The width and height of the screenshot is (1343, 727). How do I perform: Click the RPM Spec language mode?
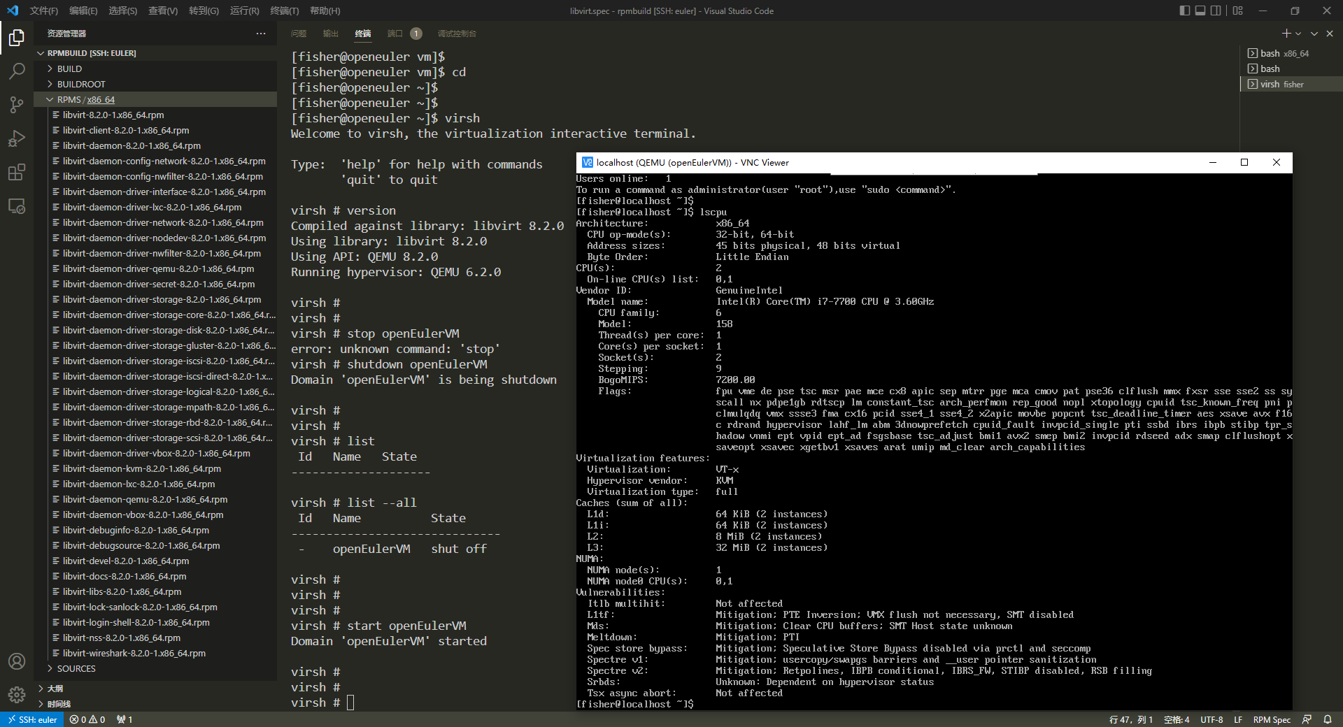(x=1272, y=719)
